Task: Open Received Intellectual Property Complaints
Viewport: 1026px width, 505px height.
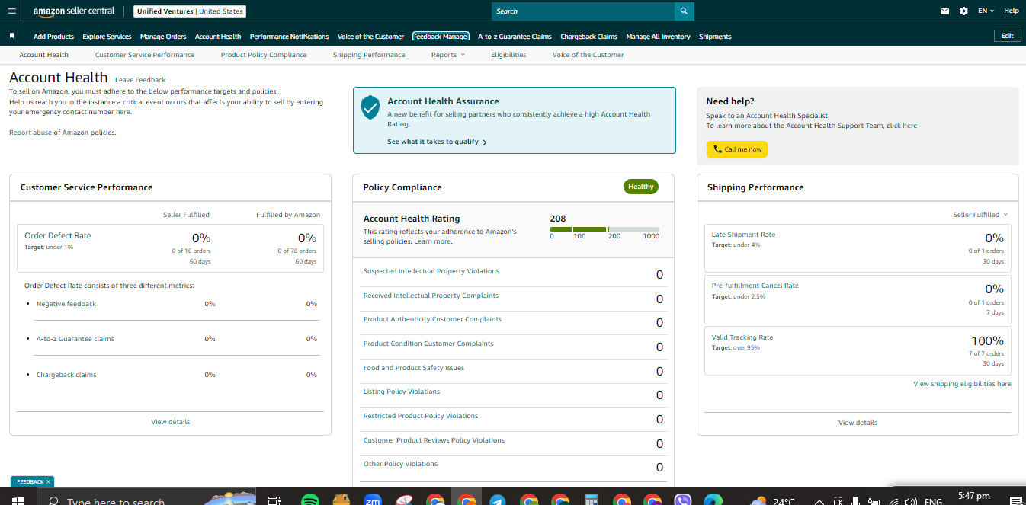Action: click(431, 296)
